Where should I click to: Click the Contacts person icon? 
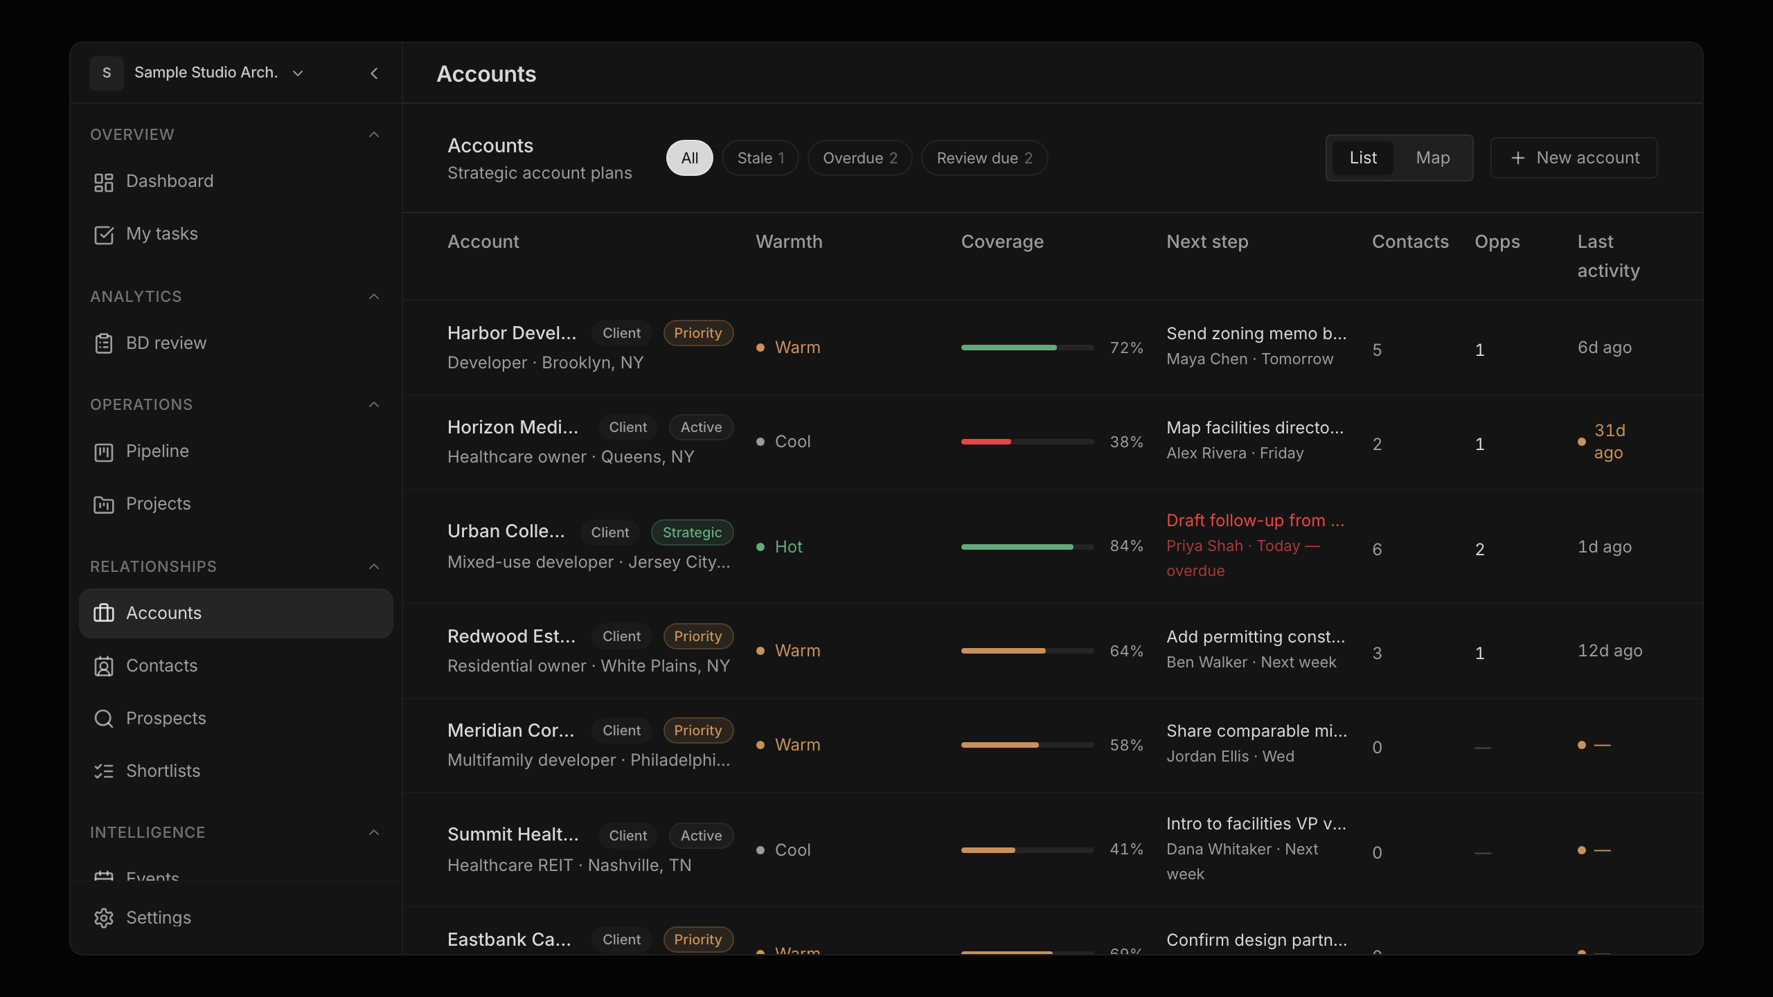104,666
